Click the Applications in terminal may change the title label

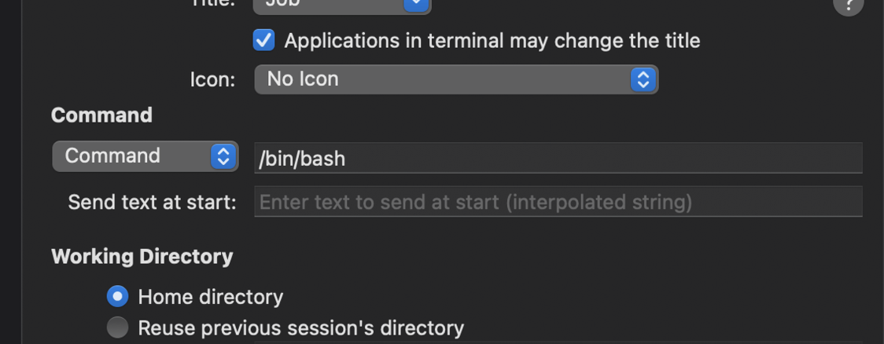point(492,41)
